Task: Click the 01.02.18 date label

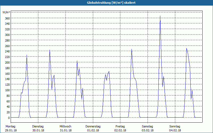Action: pyautogui.click(x=93, y=130)
